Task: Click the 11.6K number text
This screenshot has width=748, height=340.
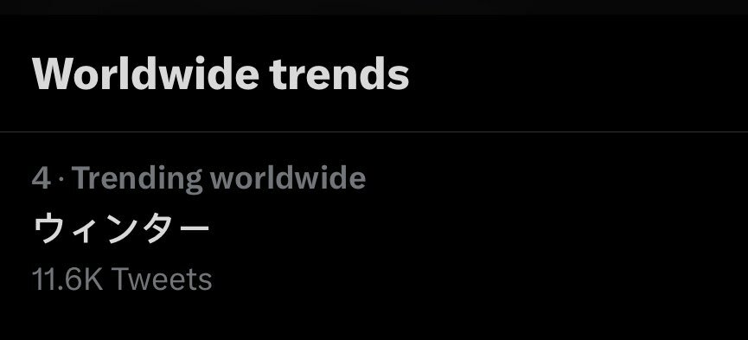Action: (67, 279)
